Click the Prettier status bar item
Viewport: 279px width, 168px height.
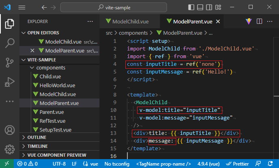coord(237,164)
